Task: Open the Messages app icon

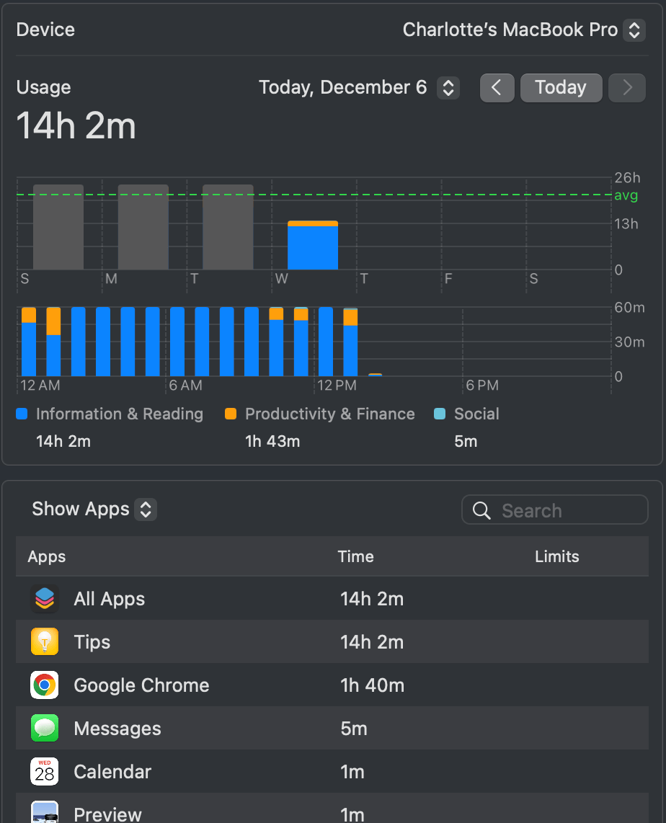Action: coord(44,728)
